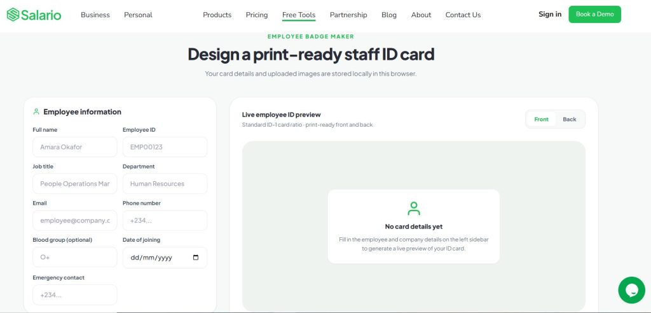Select the Business menu item
The height and width of the screenshot is (313, 651).
tap(95, 15)
